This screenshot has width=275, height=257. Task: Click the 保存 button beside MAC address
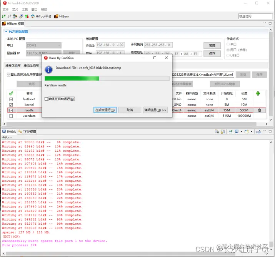click(x=212, y=54)
